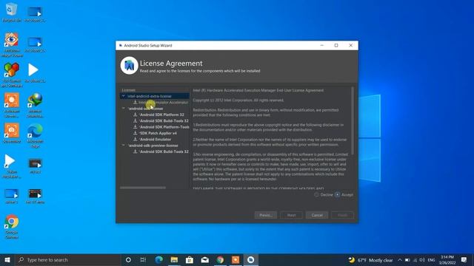Click the Android Studio taskbar icon
Screen dimensions: 474x266
click(x=251, y=259)
